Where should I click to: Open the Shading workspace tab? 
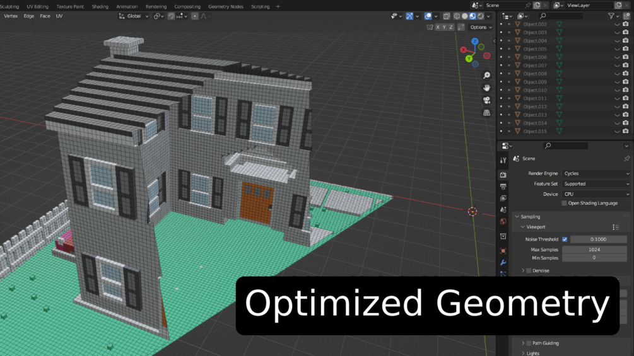[100, 6]
